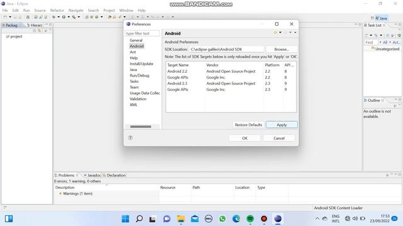Click the Restore Defaults button
The width and height of the screenshot is (403, 226).
click(248, 125)
